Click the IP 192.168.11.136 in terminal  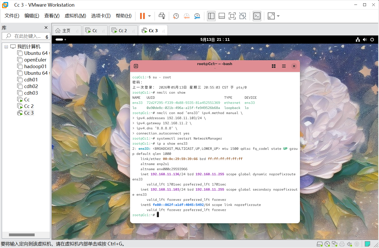165,174
